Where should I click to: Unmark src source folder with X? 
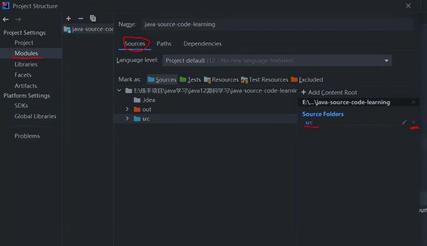tap(414, 122)
